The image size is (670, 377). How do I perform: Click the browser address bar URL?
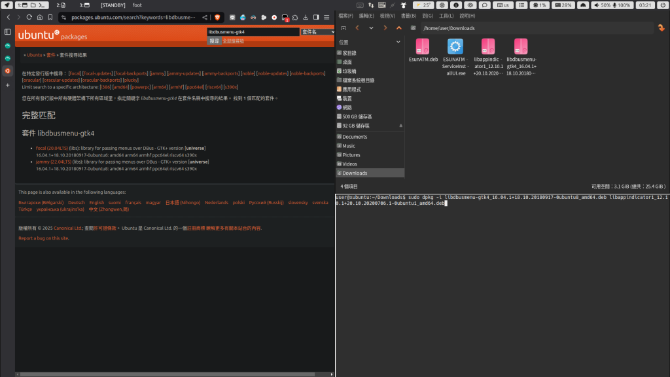(133, 18)
